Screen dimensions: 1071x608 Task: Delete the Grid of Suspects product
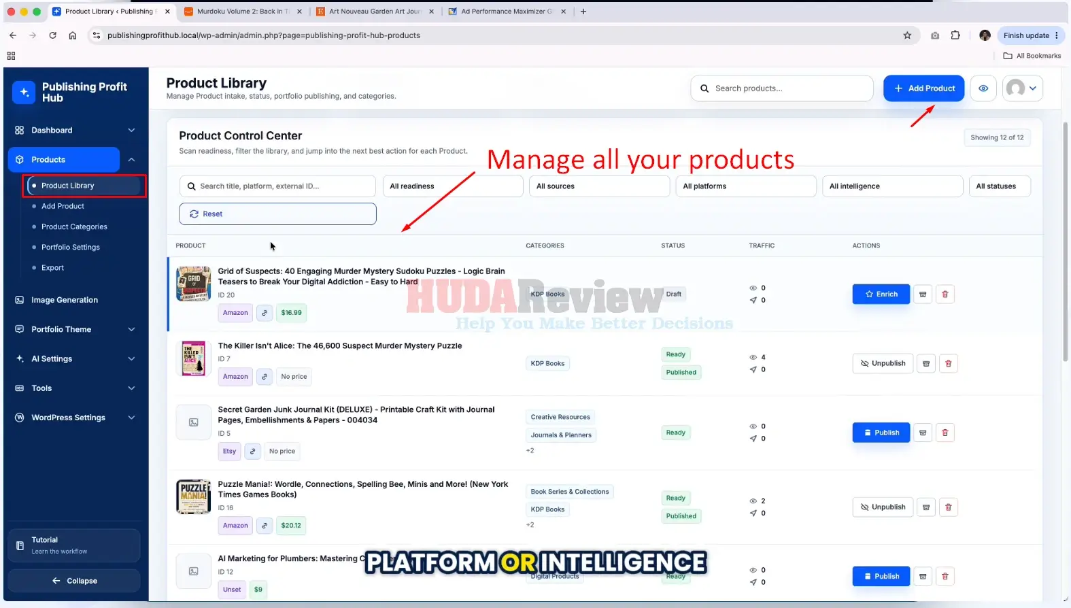point(945,294)
